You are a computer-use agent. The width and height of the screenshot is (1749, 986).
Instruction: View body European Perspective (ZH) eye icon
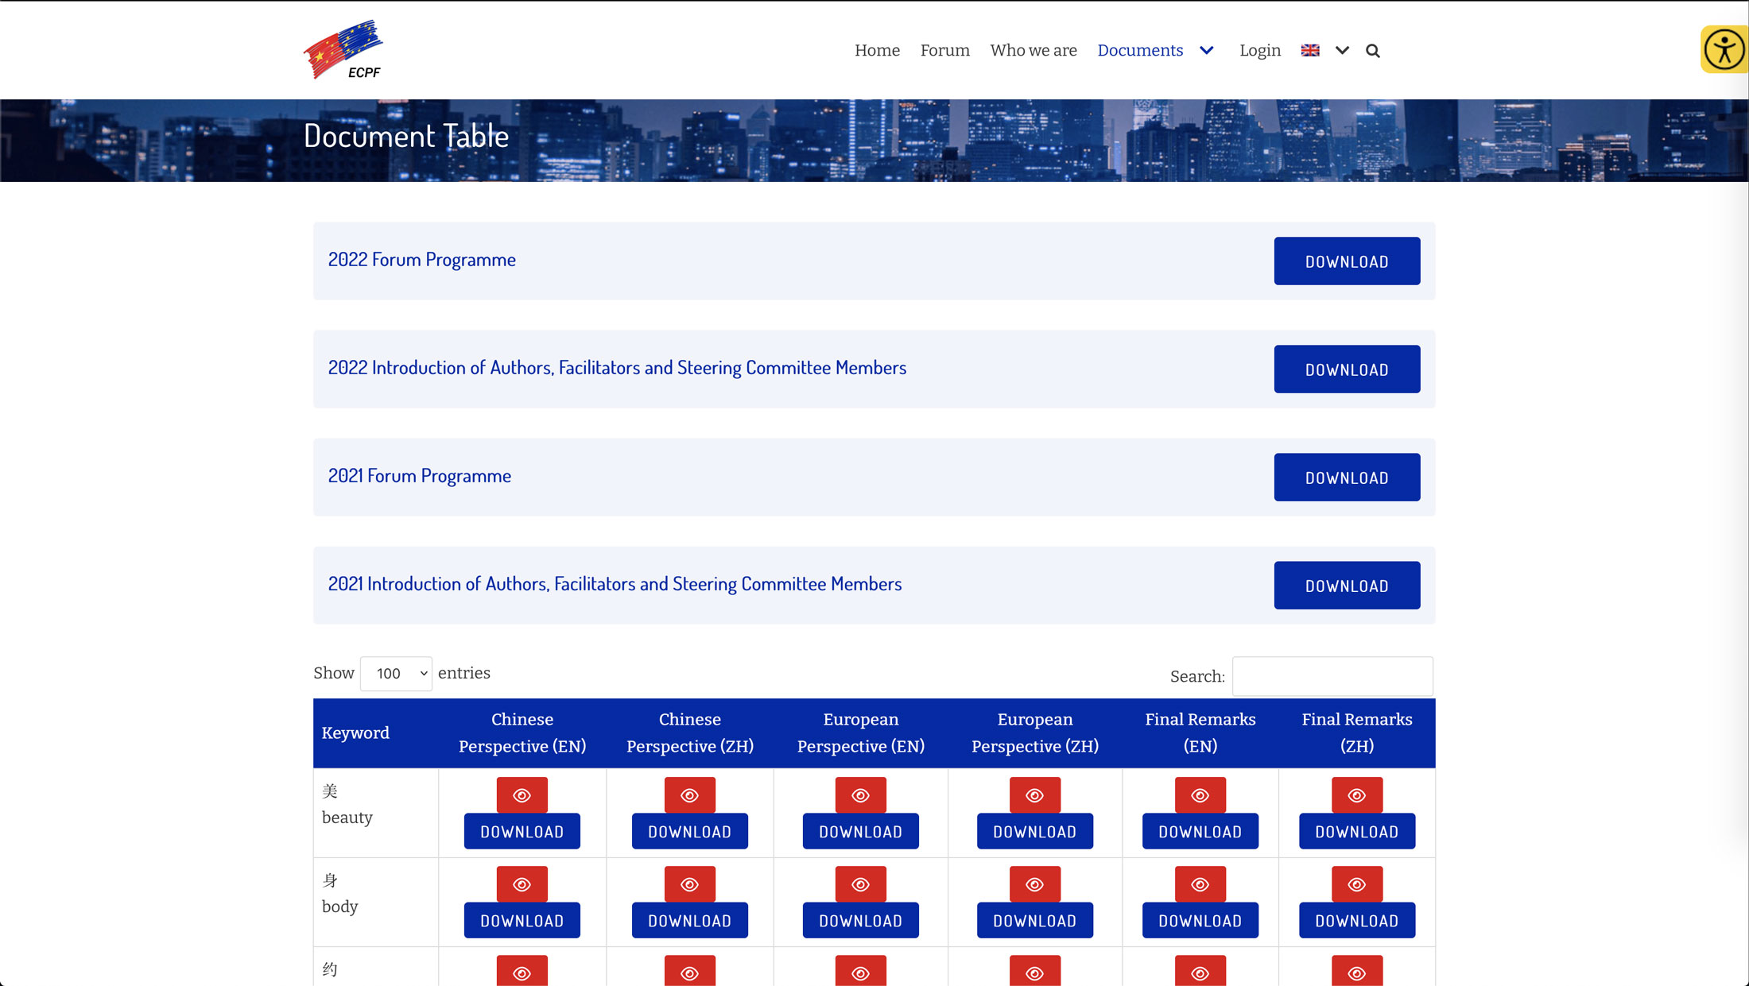point(1035,884)
